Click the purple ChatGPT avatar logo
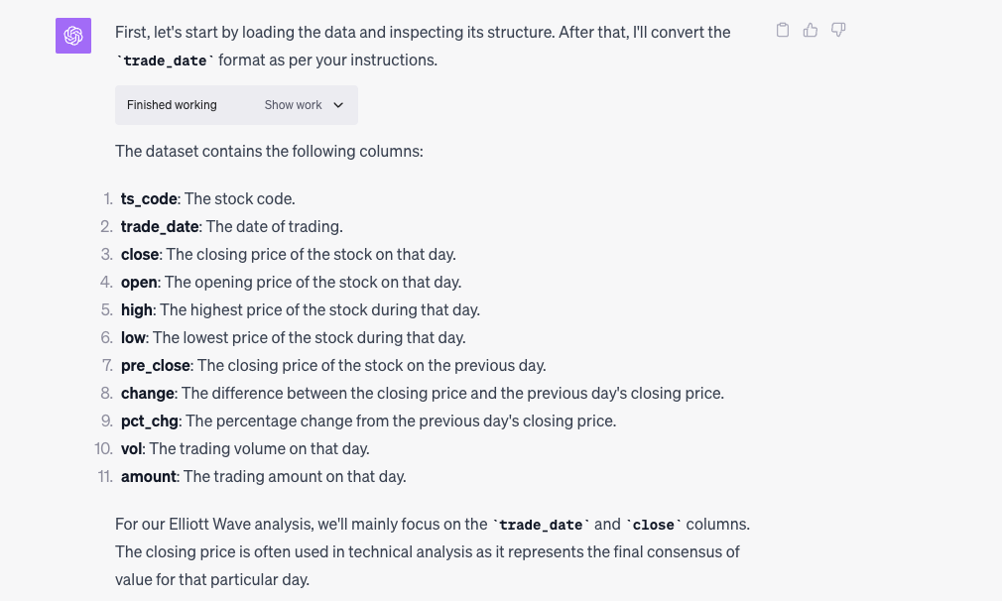Screen dimensions: 1002x601 73,36
